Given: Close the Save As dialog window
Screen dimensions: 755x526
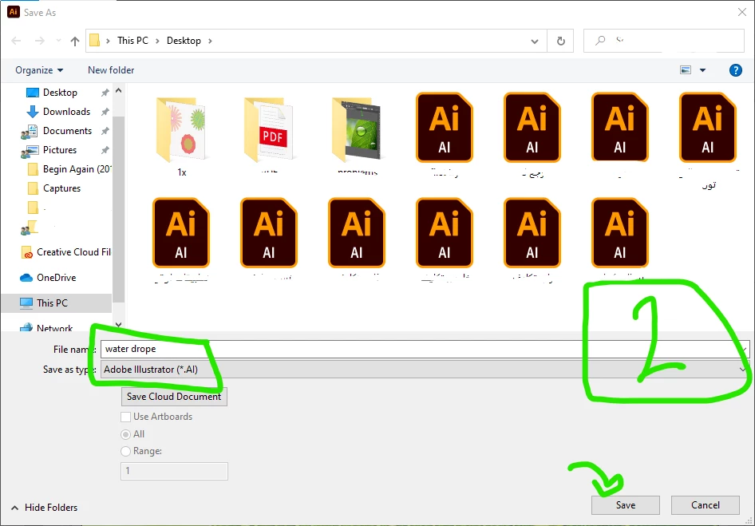Looking at the screenshot, I should pos(742,12).
